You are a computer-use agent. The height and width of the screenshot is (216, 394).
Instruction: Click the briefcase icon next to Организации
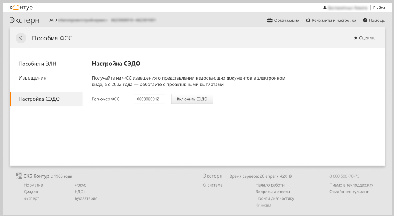[x=270, y=20]
